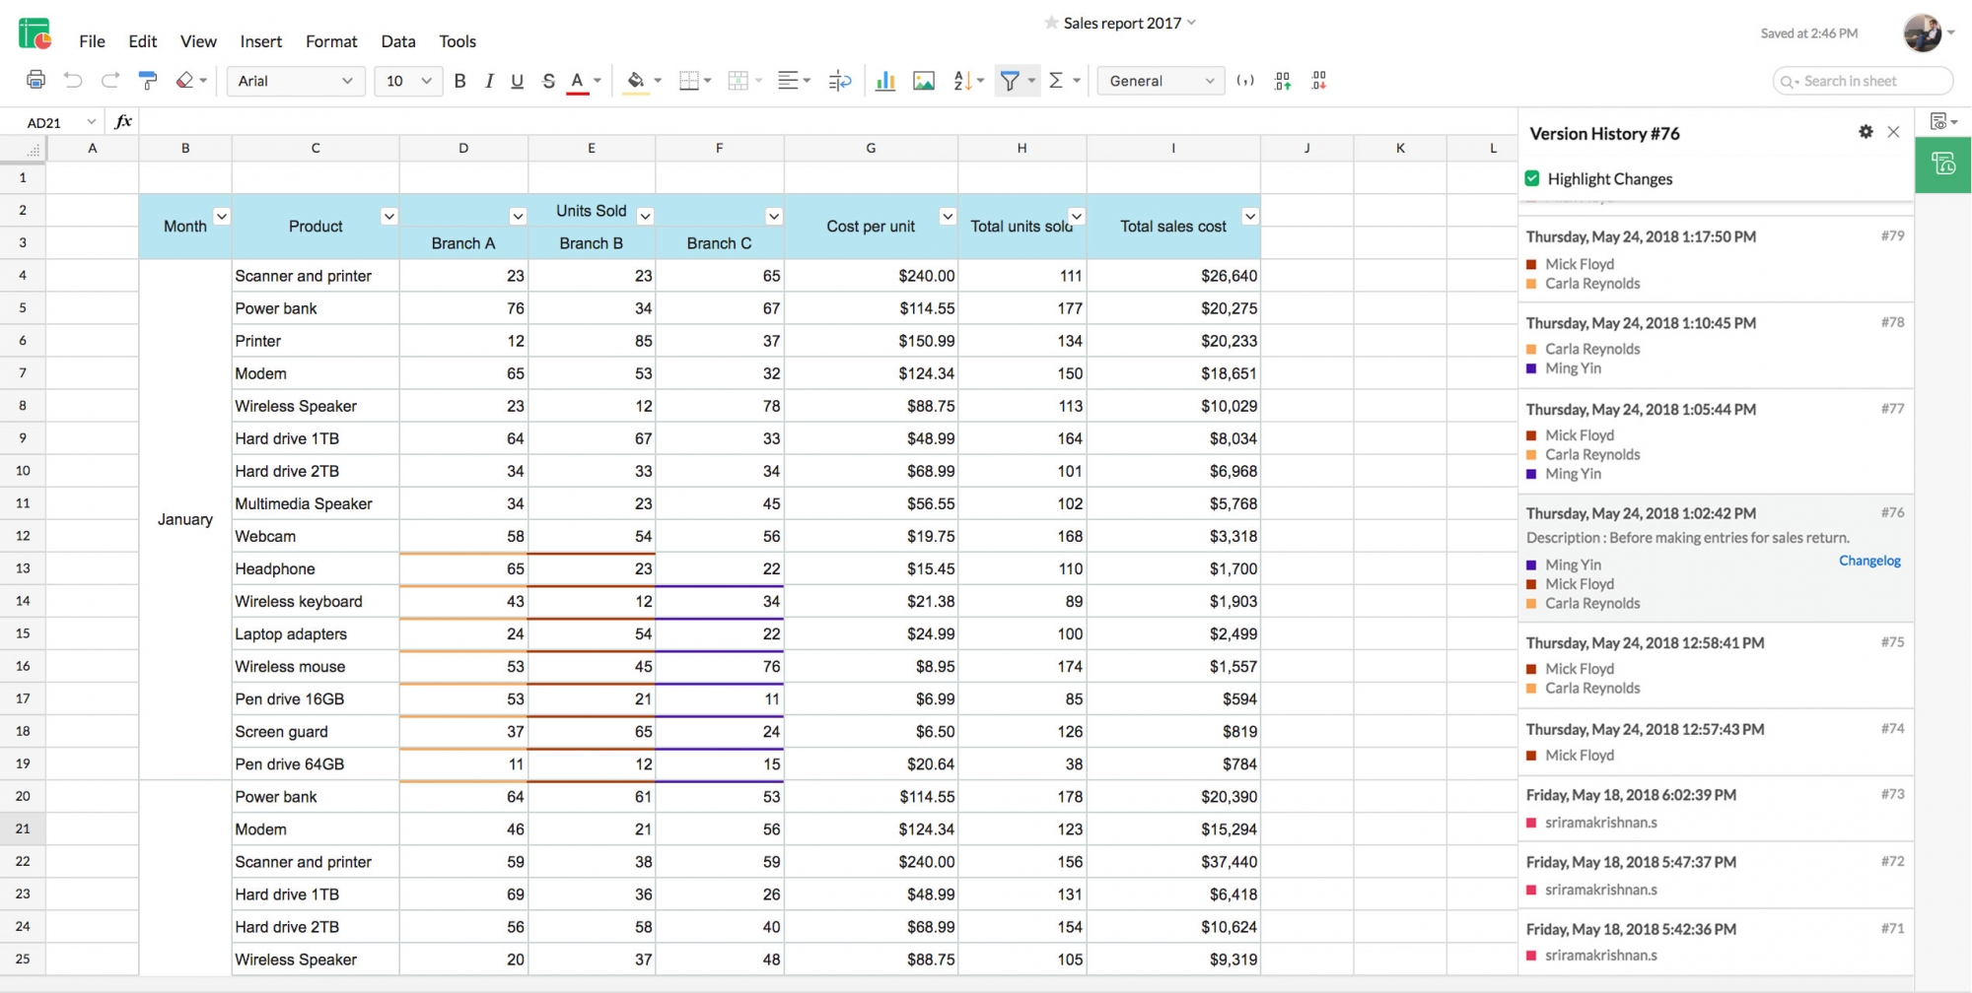Image resolution: width=1972 pixels, height=993 pixels.
Task: Insert a chart using the bar chart icon
Action: pyautogui.click(x=884, y=81)
